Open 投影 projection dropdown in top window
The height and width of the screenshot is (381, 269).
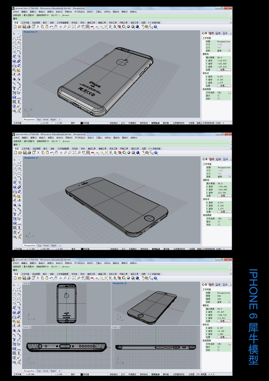pyautogui.click(x=229, y=50)
